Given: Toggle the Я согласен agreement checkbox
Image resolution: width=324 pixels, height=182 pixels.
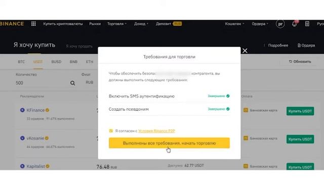Looking at the screenshot, I should 111,131.
